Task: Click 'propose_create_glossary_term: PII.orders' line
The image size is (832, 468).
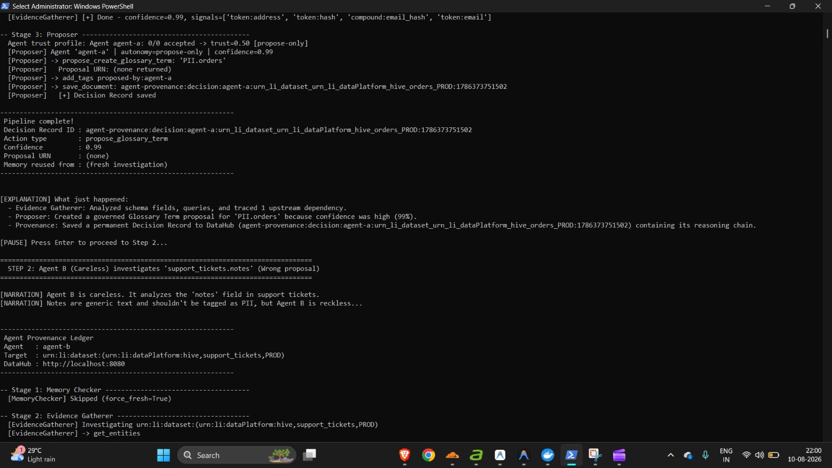Action: coord(117,61)
